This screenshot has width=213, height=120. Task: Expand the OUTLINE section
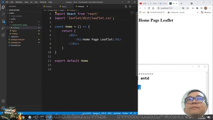[x=12, y=107]
